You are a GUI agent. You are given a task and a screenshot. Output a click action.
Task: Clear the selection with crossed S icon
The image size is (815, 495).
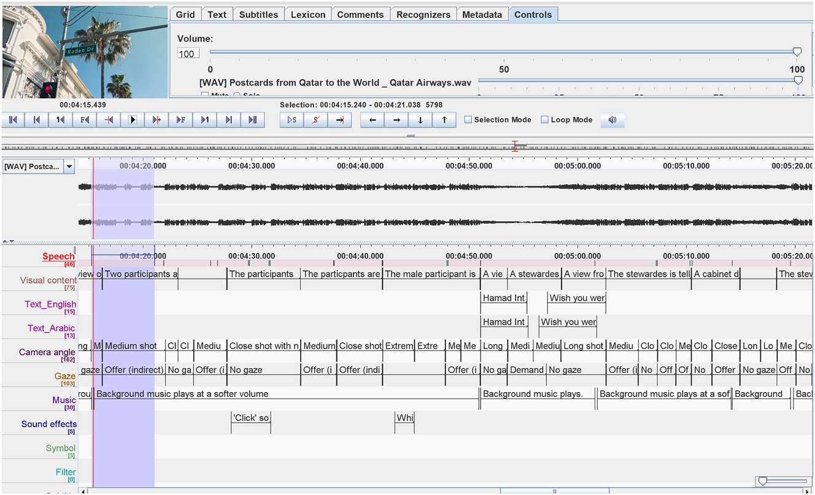coord(315,120)
